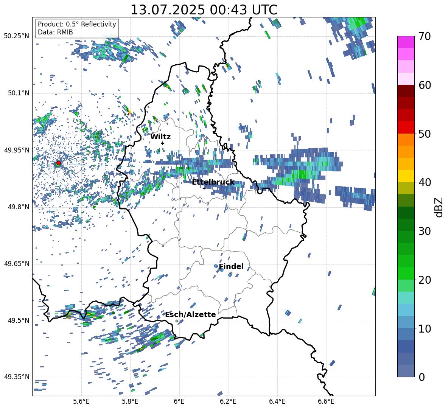Click the Ettelbruck city label
This screenshot has width=448, height=409.
click(213, 182)
